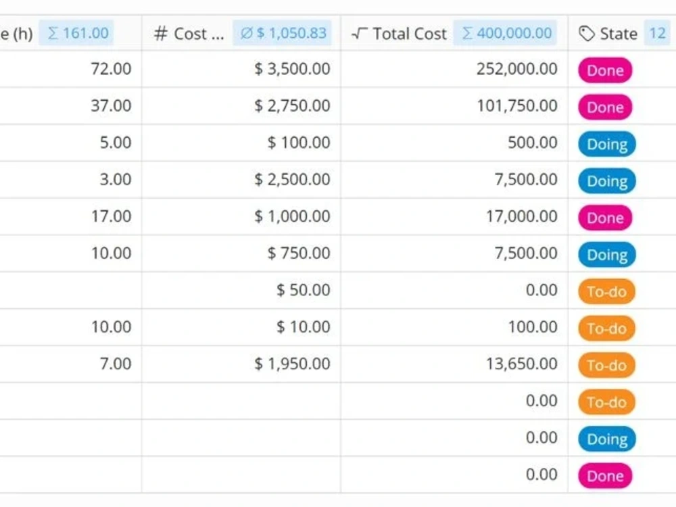Viewport: 676px width, 507px height.
Task: Select the $ 3,500.00 cost cell
Action: (241, 69)
